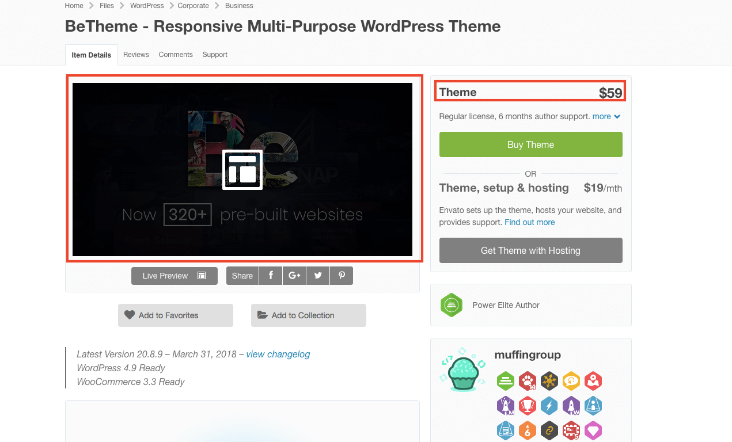Add the theme to Favorites
Image resolution: width=732 pixels, height=442 pixels.
tap(176, 315)
